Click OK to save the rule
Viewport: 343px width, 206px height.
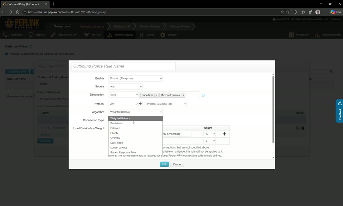pos(164,164)
